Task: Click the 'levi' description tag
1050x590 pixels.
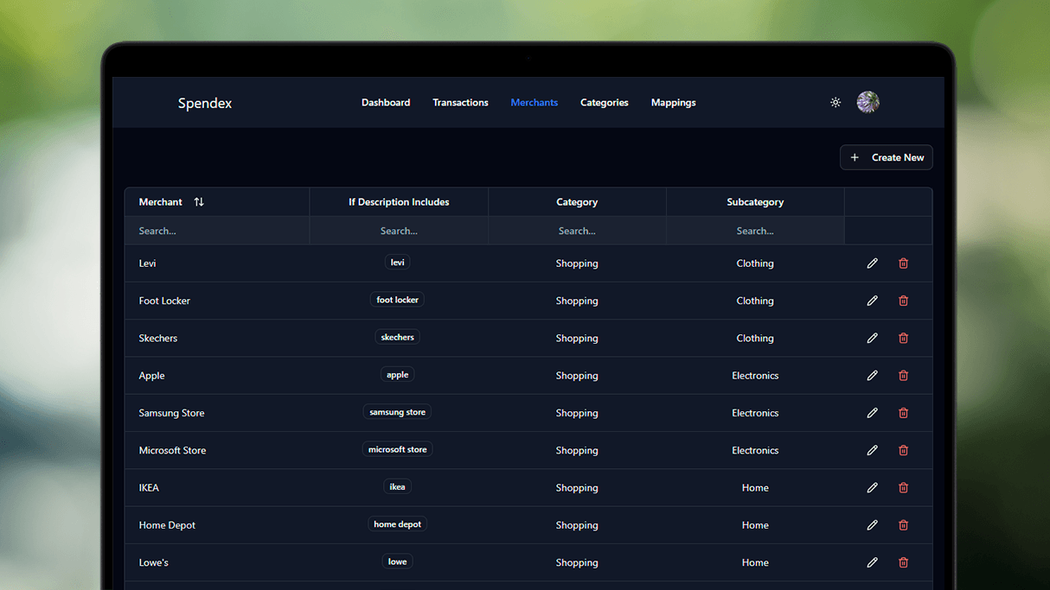Action: coord(398,263)
